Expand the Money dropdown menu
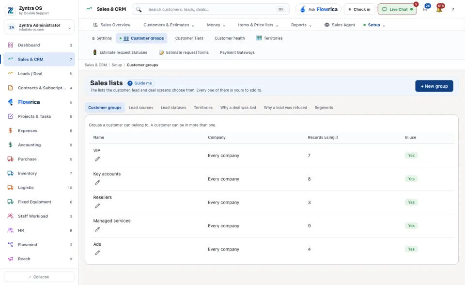This screenshot has width=465, height=285. tap(216, 25)
